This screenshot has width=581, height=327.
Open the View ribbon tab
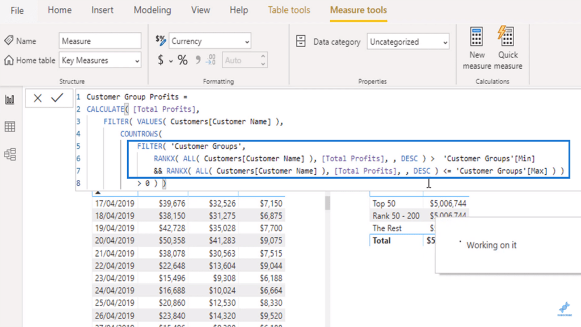200,10
